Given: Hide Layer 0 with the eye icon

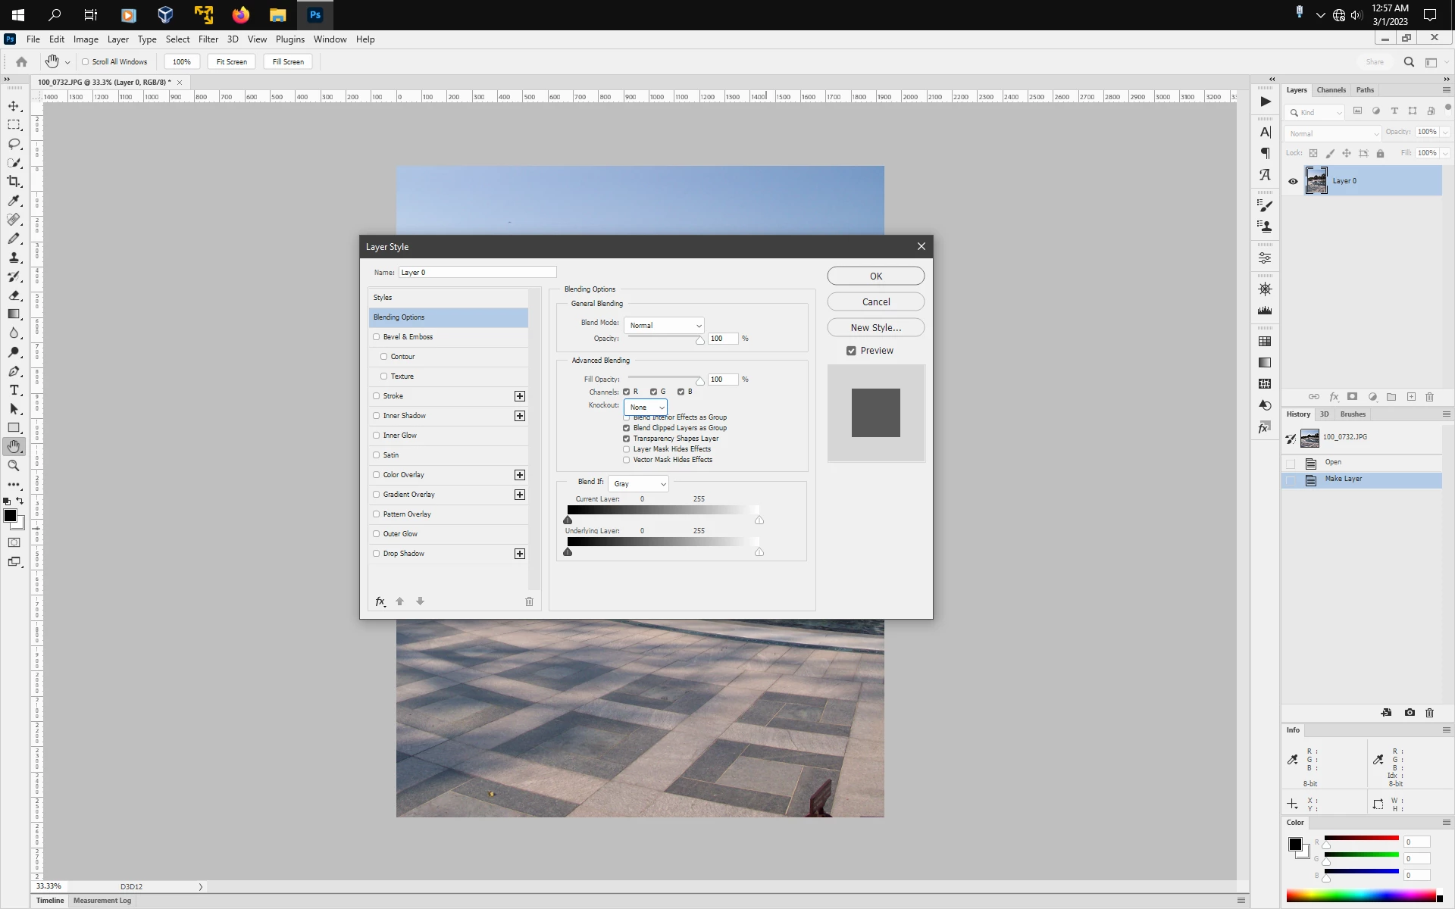Looking at the screenshot, I should (1293, 181).
